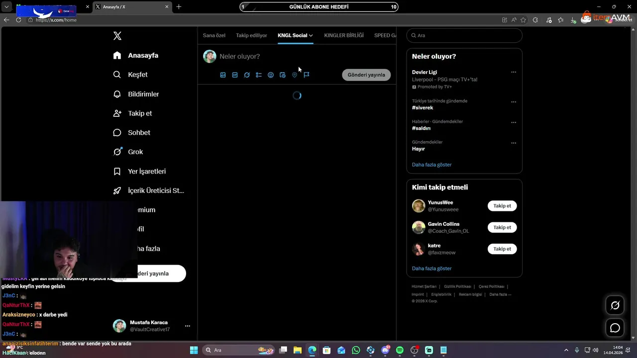The height and width of the screenshot is (358, 637).
Task: Open account menu dots next to Mustafa Karaca
Action: click(x=188, y=326)
